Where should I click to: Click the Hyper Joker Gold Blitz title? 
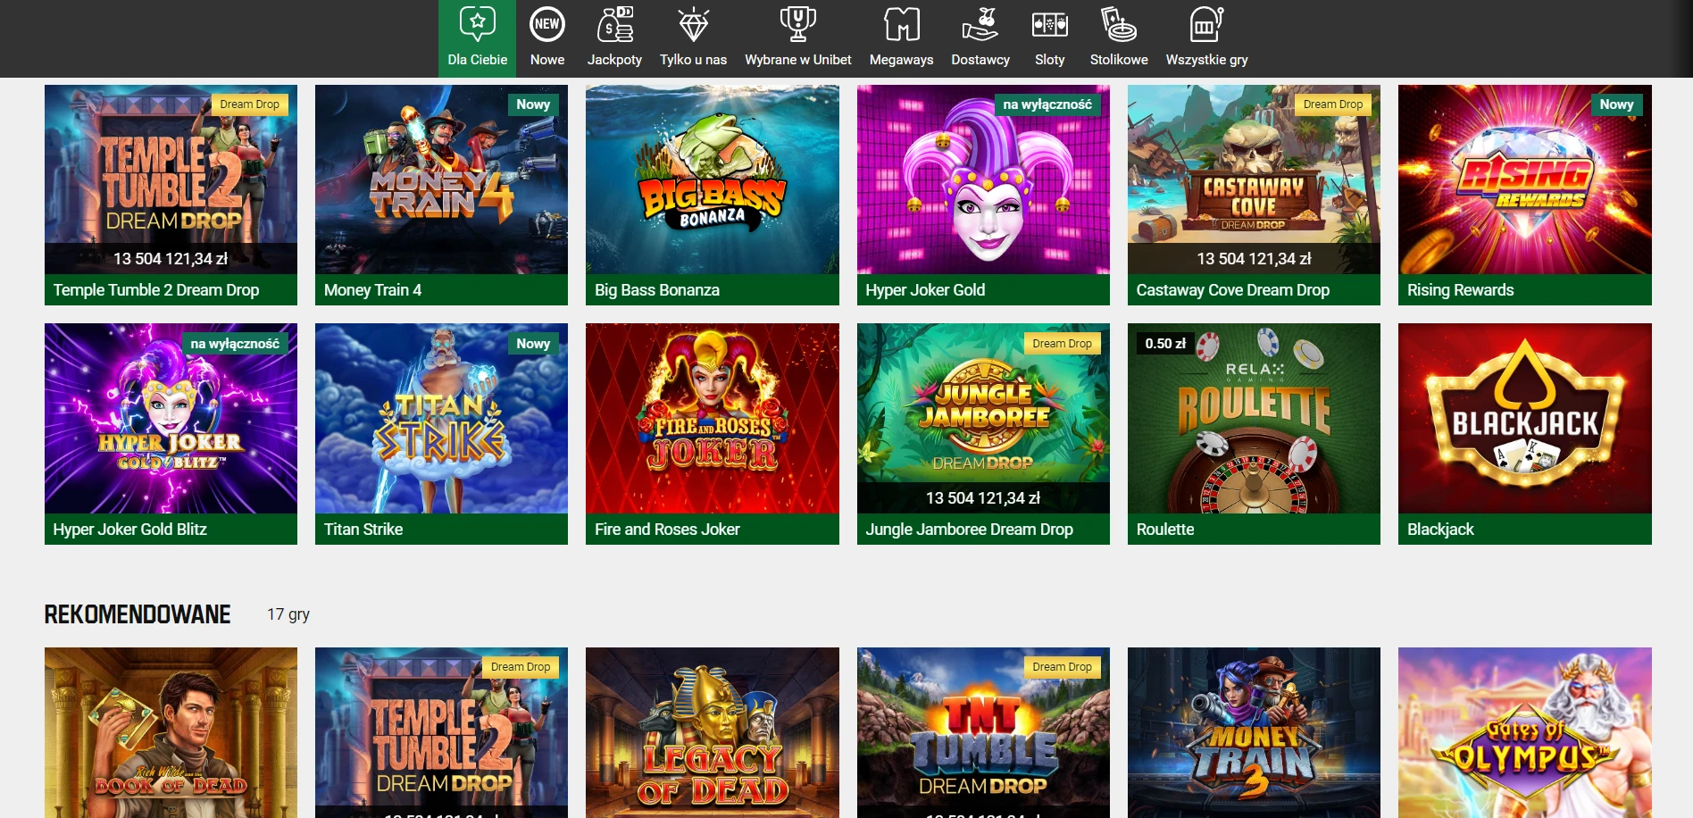tap(129, 530)
